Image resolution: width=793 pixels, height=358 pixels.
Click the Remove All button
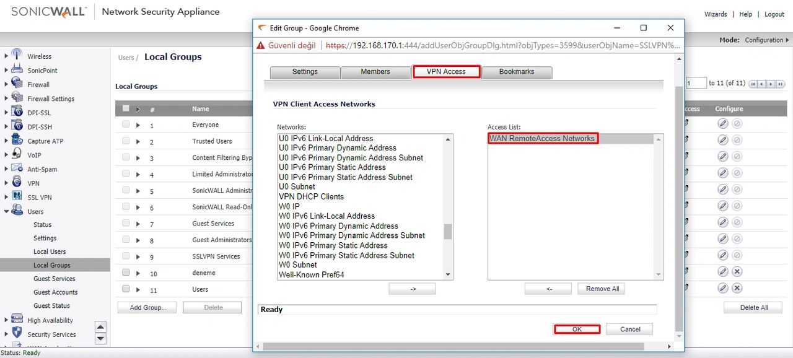point(602,289)
